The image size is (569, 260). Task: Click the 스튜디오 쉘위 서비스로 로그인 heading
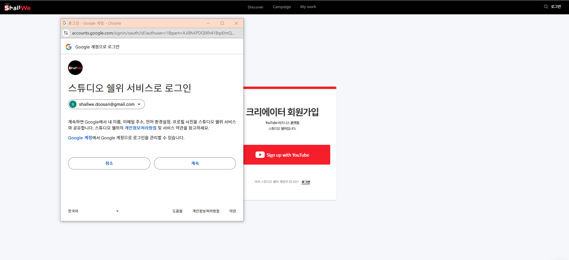(x=130, y=88)
